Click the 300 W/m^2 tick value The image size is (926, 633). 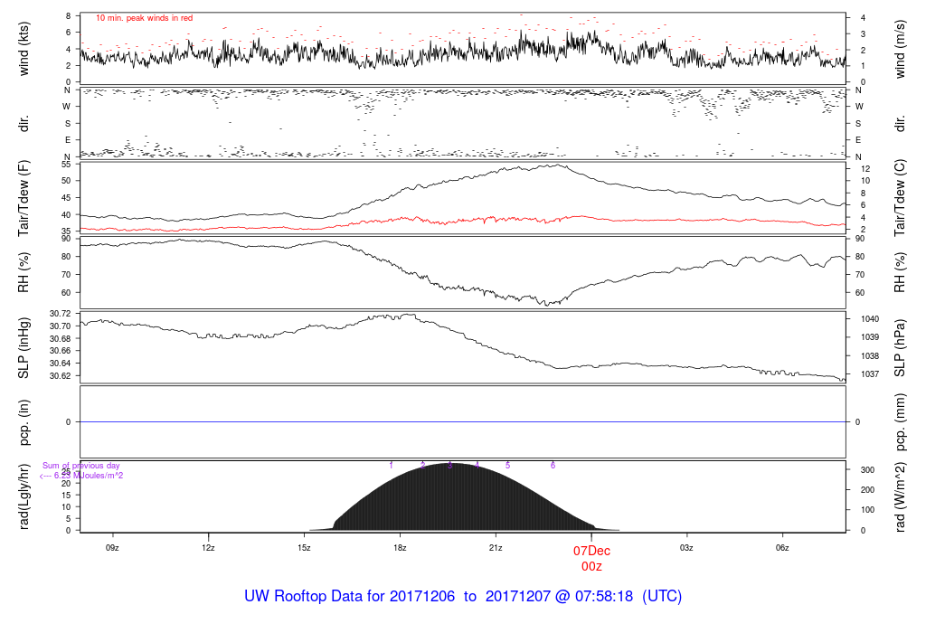click(x=867, y=470)
